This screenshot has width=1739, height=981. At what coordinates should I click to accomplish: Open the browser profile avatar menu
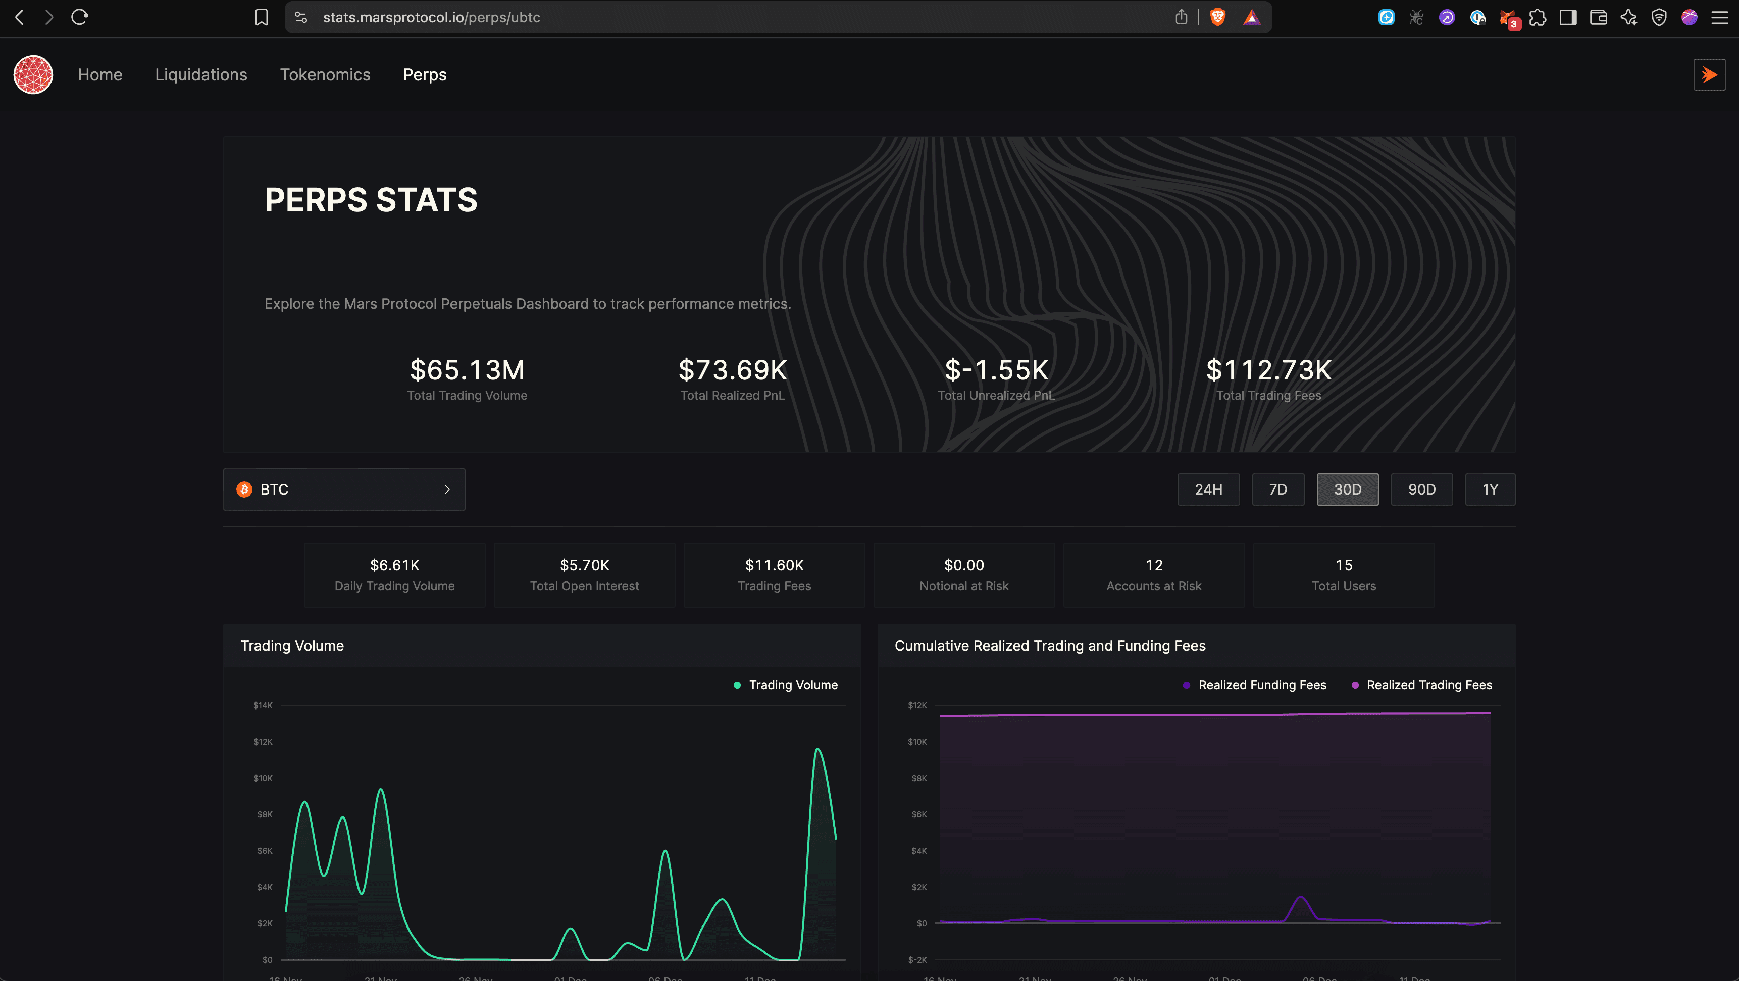[x=1689, y=17]
